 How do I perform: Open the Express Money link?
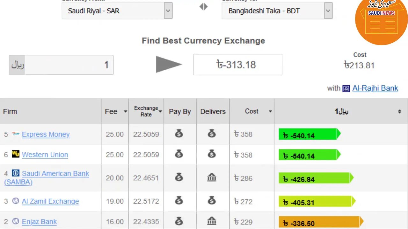46,134
